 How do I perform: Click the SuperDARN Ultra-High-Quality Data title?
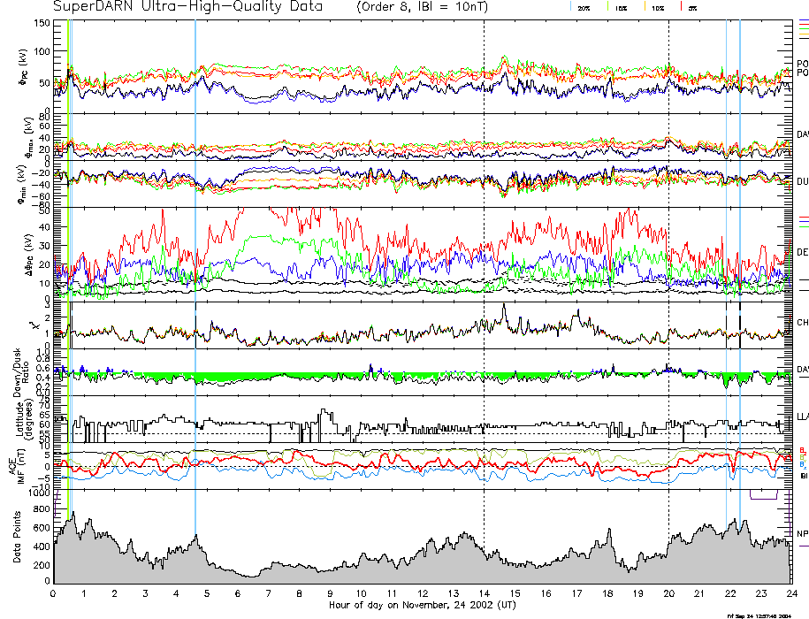point(188,6)
